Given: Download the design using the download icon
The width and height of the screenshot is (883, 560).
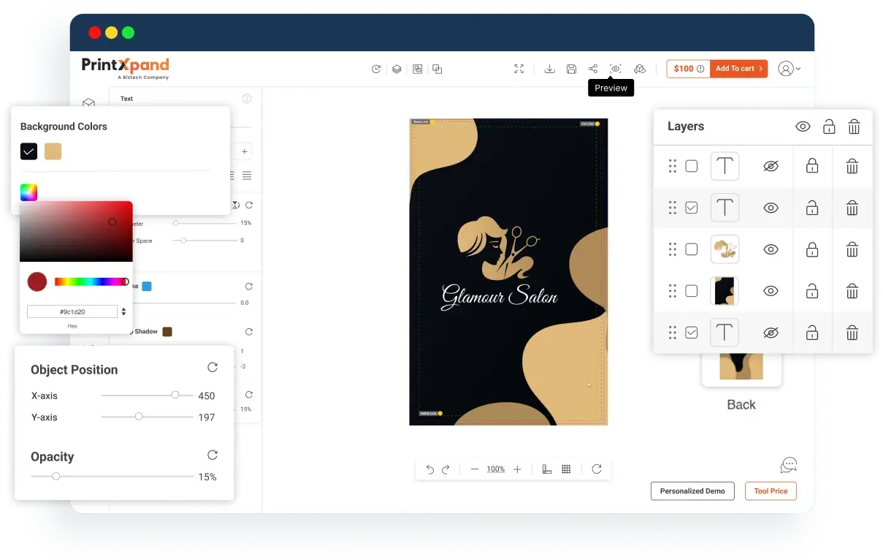Looking at the screenshot, I should point(550,69).
